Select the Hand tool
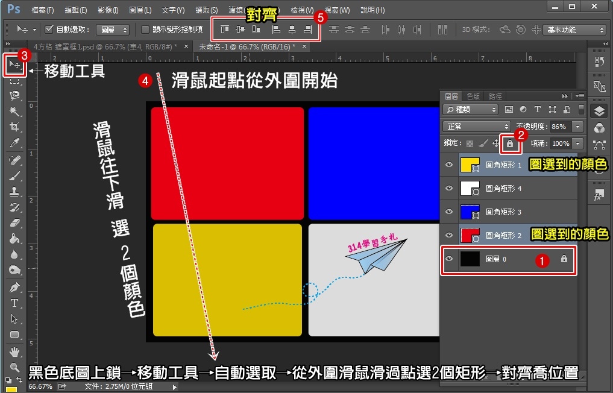Screen dimensions: 613x393 (14, 352)
